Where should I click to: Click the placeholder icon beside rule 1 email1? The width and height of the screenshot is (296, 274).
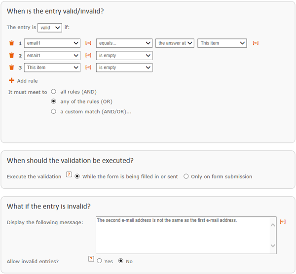[88, 43]
